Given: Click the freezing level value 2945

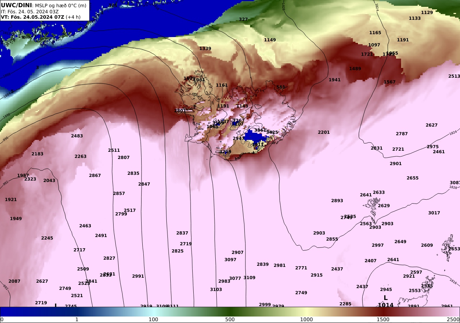Looking at the screenshot, I should click(386, 290).
